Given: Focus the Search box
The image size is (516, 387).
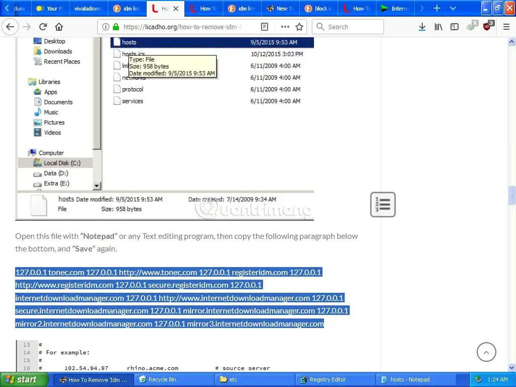Looking at the screenshot, I should coord(348,27).
